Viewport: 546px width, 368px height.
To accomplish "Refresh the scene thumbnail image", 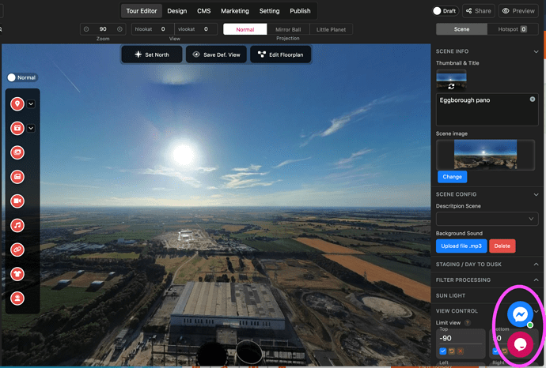I will click(x=451, y=86).
